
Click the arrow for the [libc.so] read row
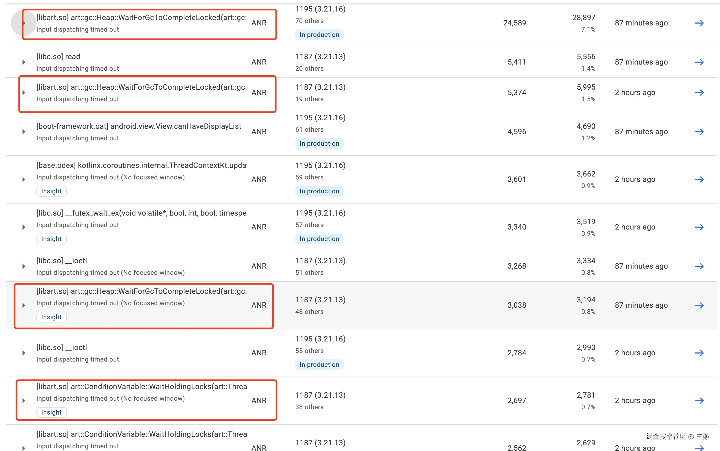[699, 62]
